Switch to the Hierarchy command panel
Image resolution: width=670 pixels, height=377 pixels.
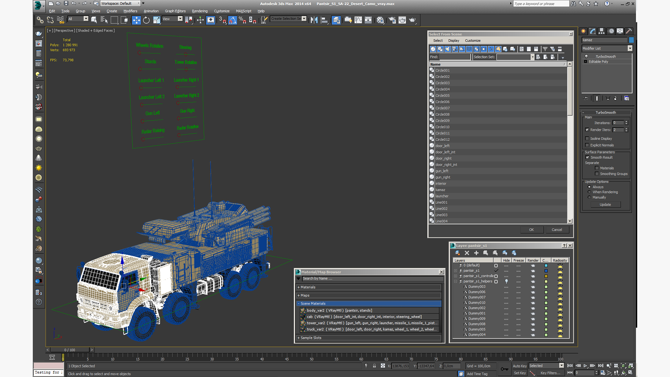pyautogui.click(x=602, y=31)
